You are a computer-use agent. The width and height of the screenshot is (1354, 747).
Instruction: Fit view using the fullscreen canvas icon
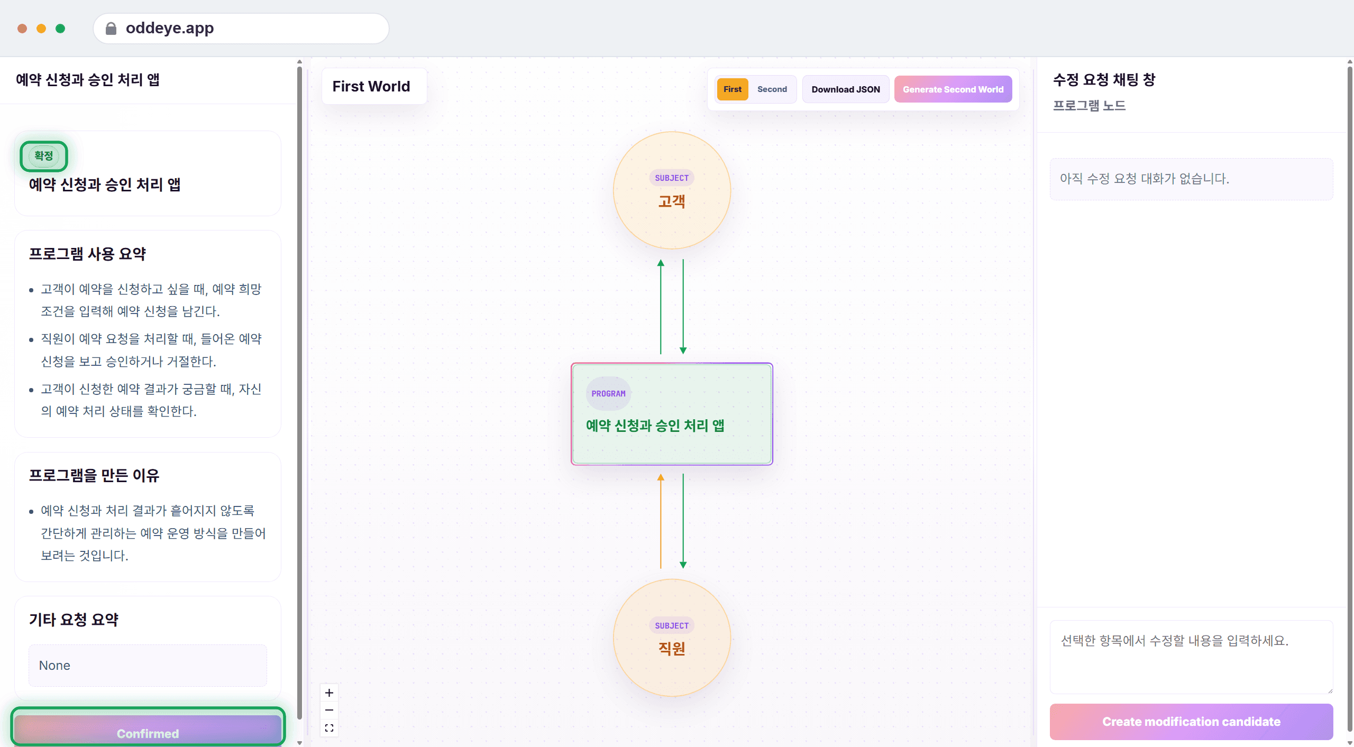point(329,728)
